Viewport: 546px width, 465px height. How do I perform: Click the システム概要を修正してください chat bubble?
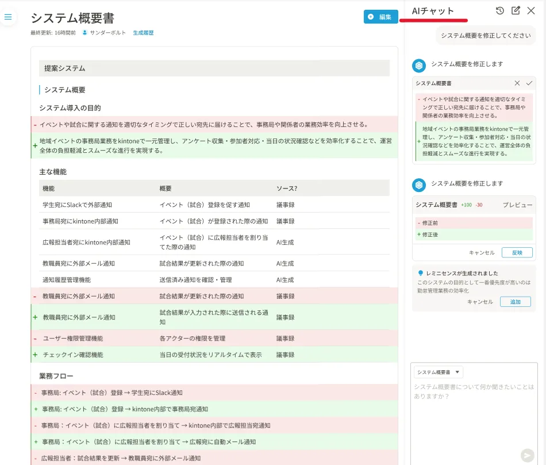[x=486, y=36]
